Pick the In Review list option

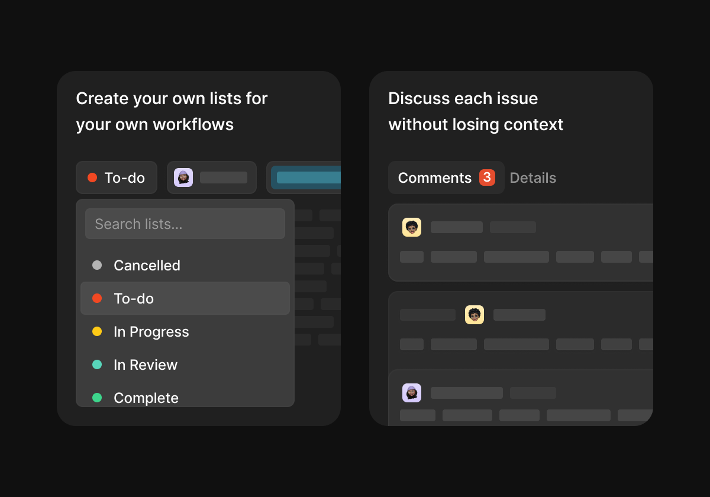[x=146, y=365]
